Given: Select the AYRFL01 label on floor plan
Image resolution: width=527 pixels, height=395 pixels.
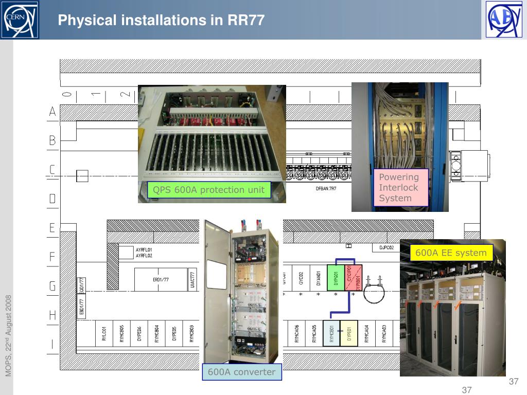Looking at the screenshot, I should point(144,250).
